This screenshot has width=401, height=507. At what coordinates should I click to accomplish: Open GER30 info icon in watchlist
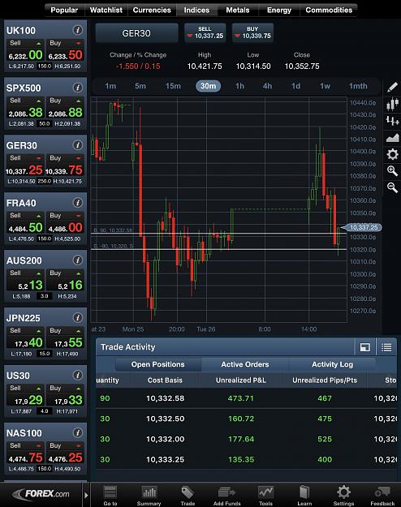tap(77, 145)
